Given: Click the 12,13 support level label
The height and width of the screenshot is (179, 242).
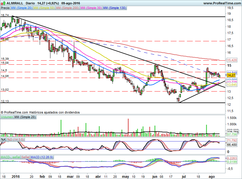Looking at the screenshot, I should click(x=5, y=101).
